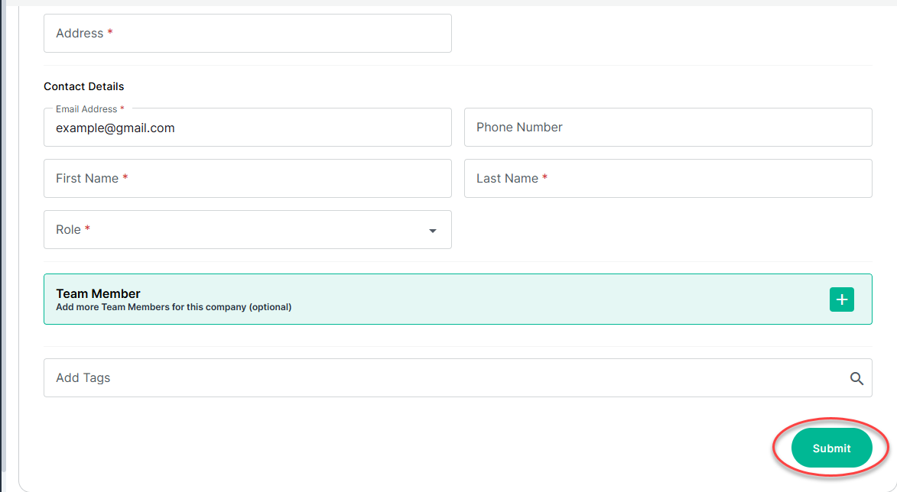Click the 'Phone Number' placeholder text
This screenshot has height=492, width=897.
point(519,128)
